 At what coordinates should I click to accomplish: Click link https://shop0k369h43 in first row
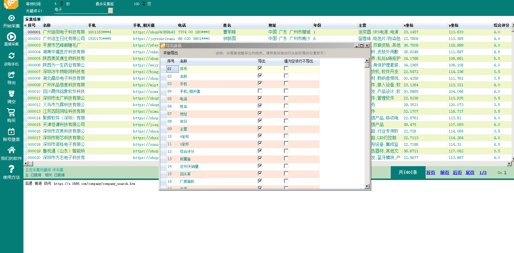[154, 32]
